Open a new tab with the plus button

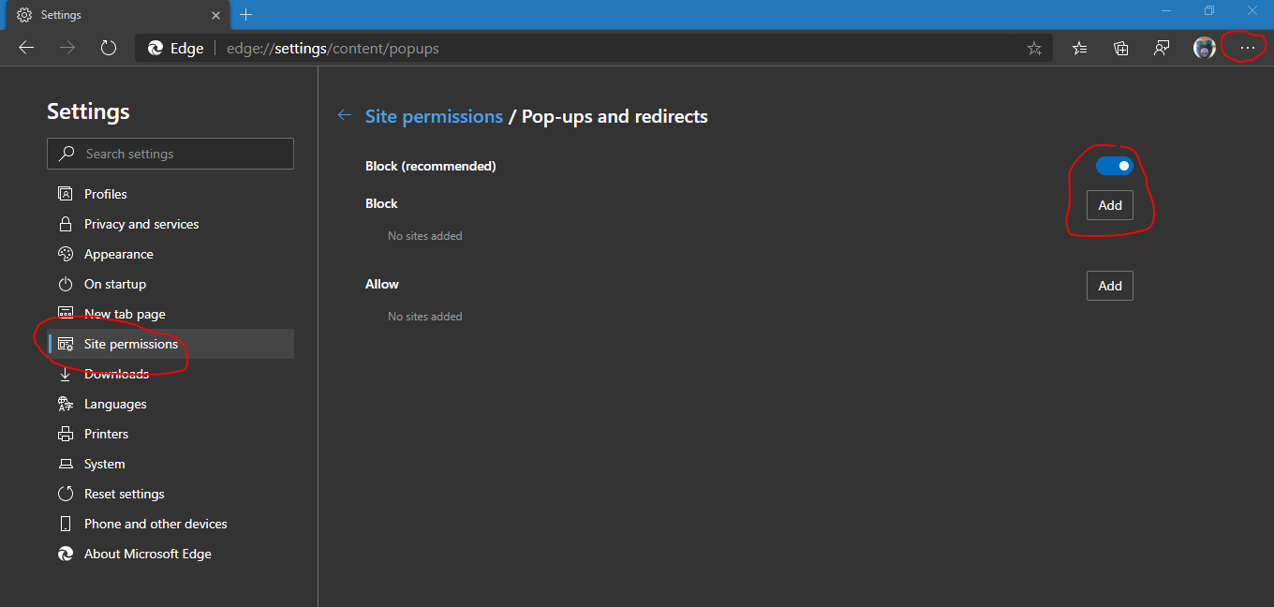[x=245, y=15]
